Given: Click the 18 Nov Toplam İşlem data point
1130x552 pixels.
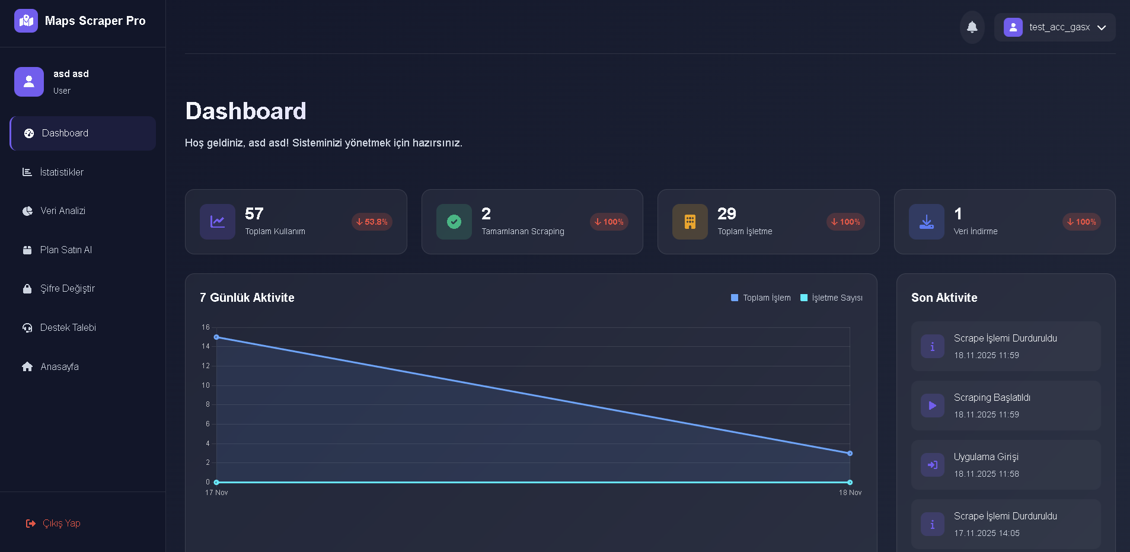Looking at the screenshot, I should [850, 454].
